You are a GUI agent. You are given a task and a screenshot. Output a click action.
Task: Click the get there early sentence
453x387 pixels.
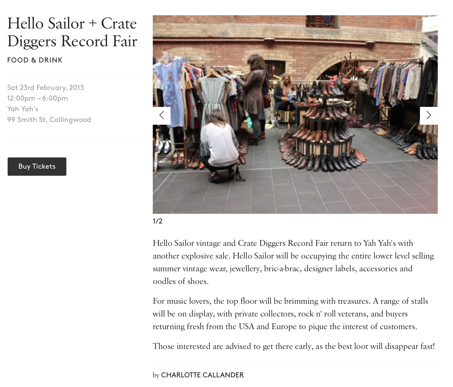click(294, 346)
